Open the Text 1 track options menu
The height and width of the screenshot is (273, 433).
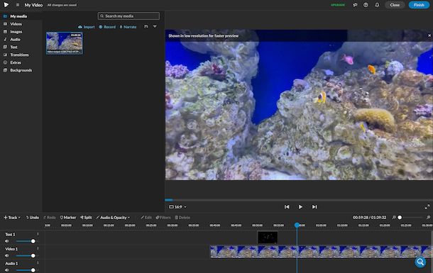point(38,235)
